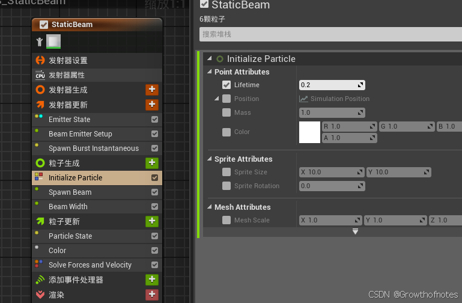The width and height of the screenshot is (462, 303).
Task: Add module to particle spawn section
Action: (152, 163)
